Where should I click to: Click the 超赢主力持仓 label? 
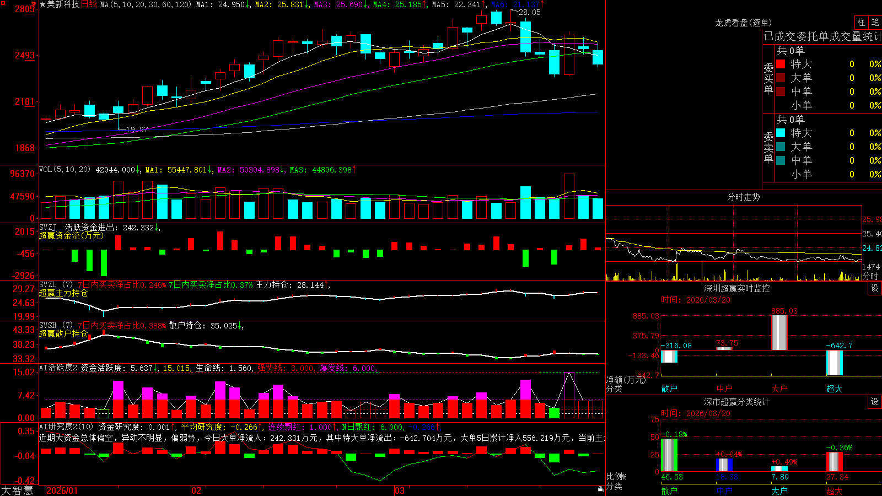(x=63, y=293)
